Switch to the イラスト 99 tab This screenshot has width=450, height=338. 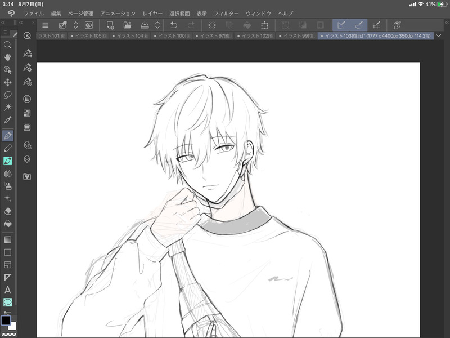pyautogui.click(x=297, y=36)
